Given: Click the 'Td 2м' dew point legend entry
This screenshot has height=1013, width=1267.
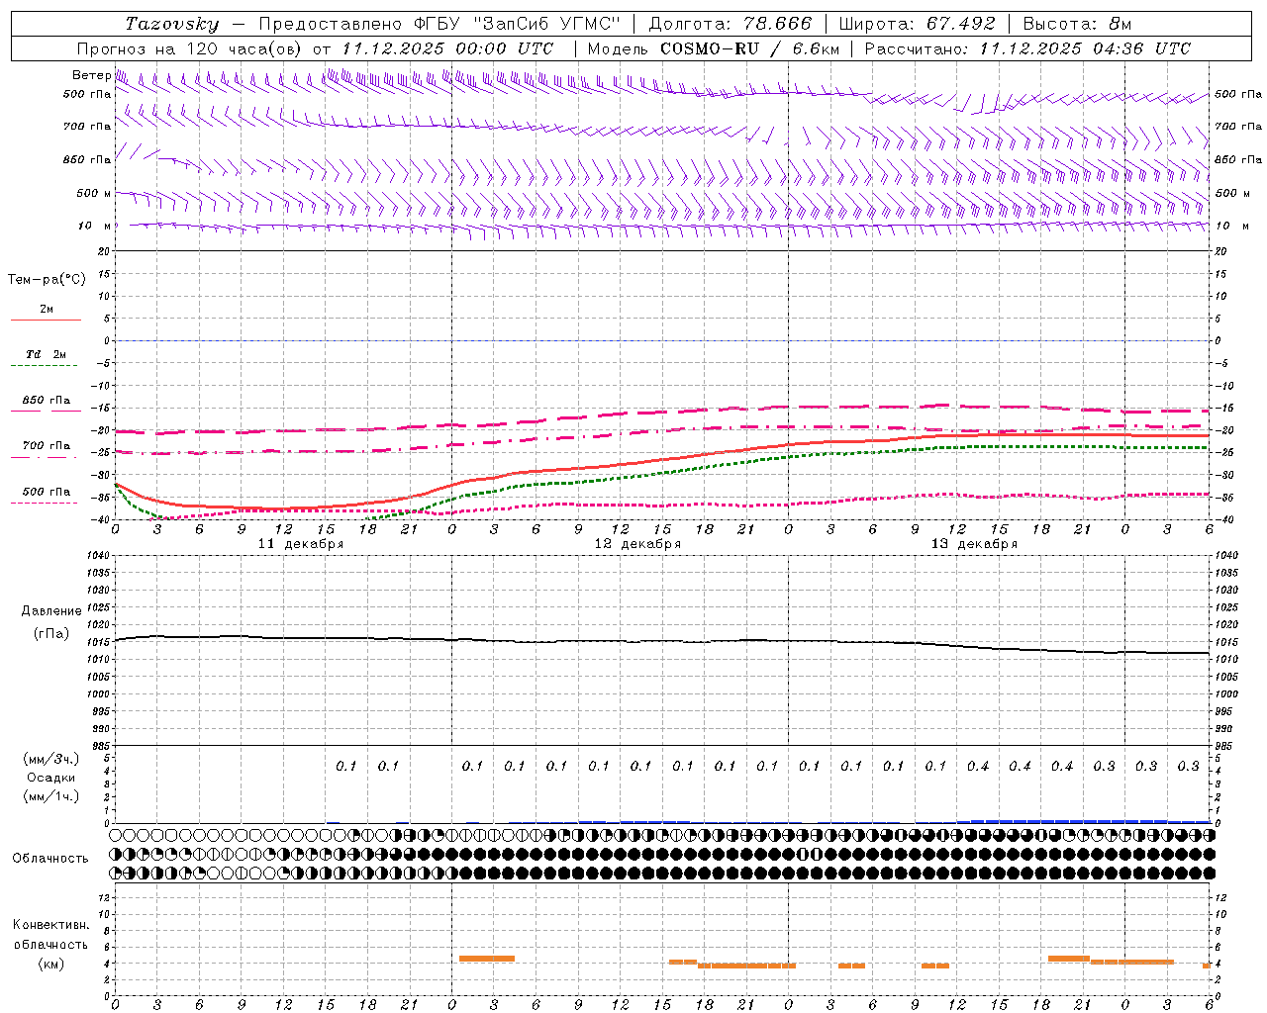Looking at the screenshot, I should coord(47,354).
